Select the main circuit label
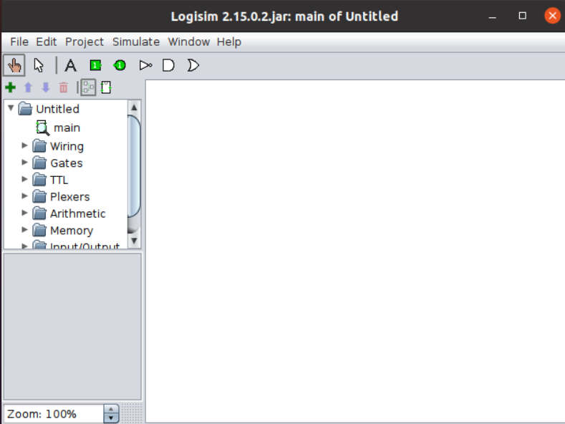This screenshot has width=565, height=424. point(67,128)
